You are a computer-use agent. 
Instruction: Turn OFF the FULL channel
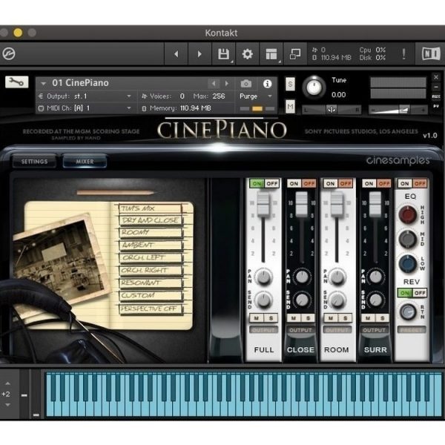pos(271,184)
